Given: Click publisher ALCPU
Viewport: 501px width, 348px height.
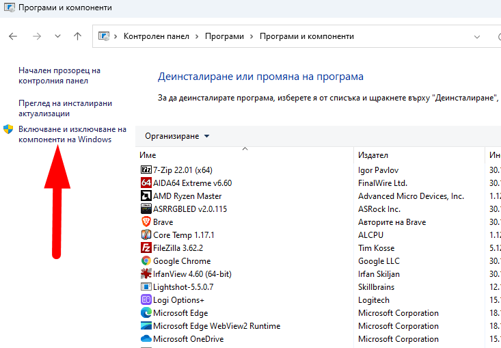Looking at the screenshot, I should coord(370,235).
